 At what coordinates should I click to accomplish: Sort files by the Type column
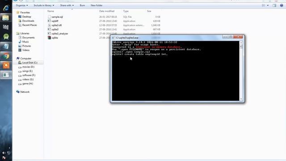(126, 11)
